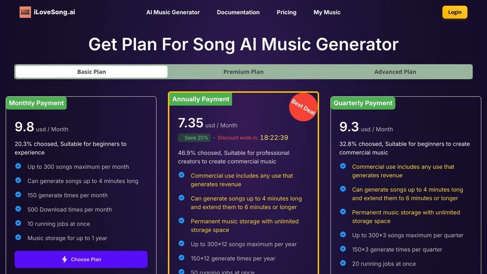This screenshot has height=274, width=487.
Task: Click the Save 25% discount badge
Action: tap(194, 138)
